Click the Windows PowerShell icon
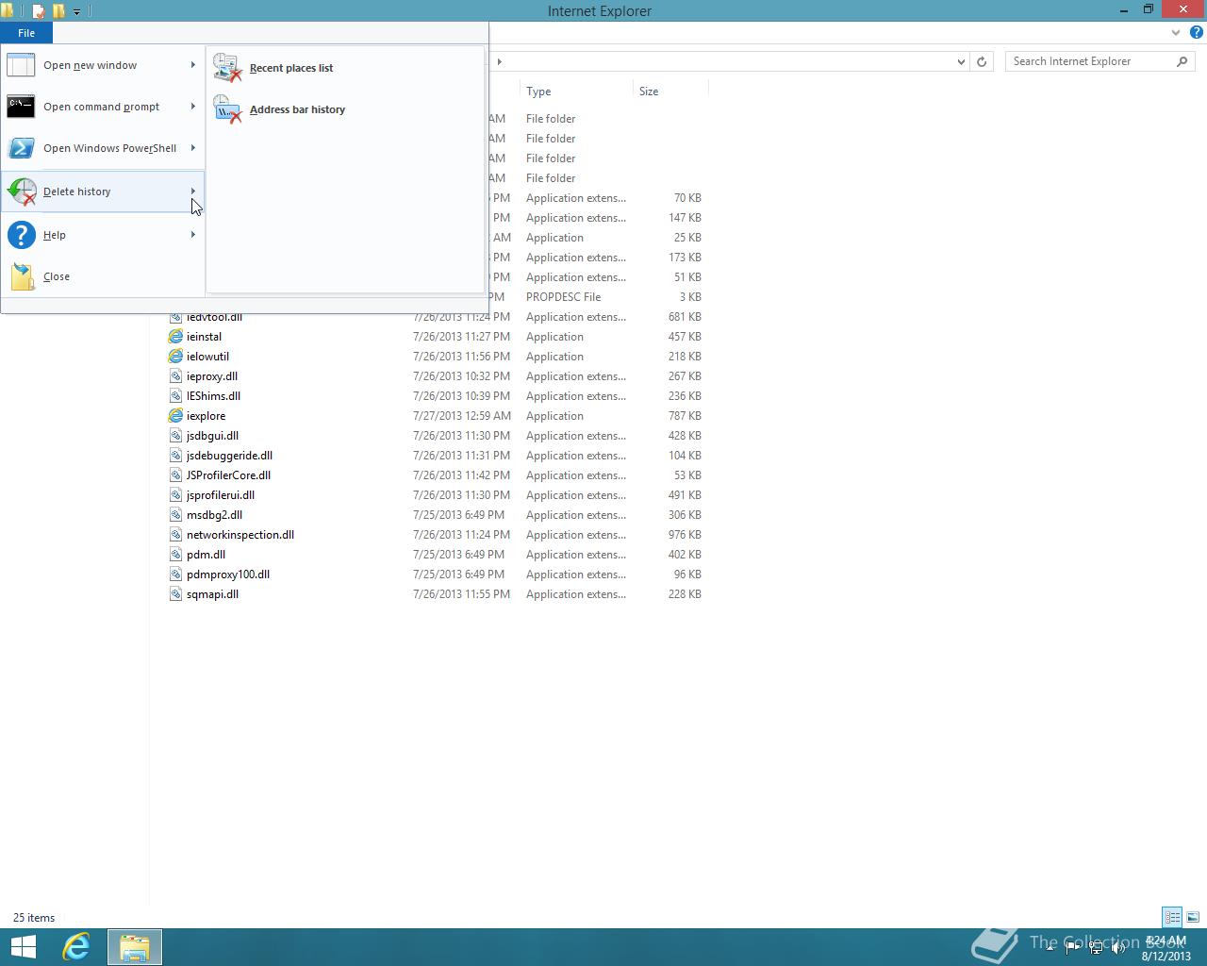The image size is (1207, 966). click(x=21, y=148)
